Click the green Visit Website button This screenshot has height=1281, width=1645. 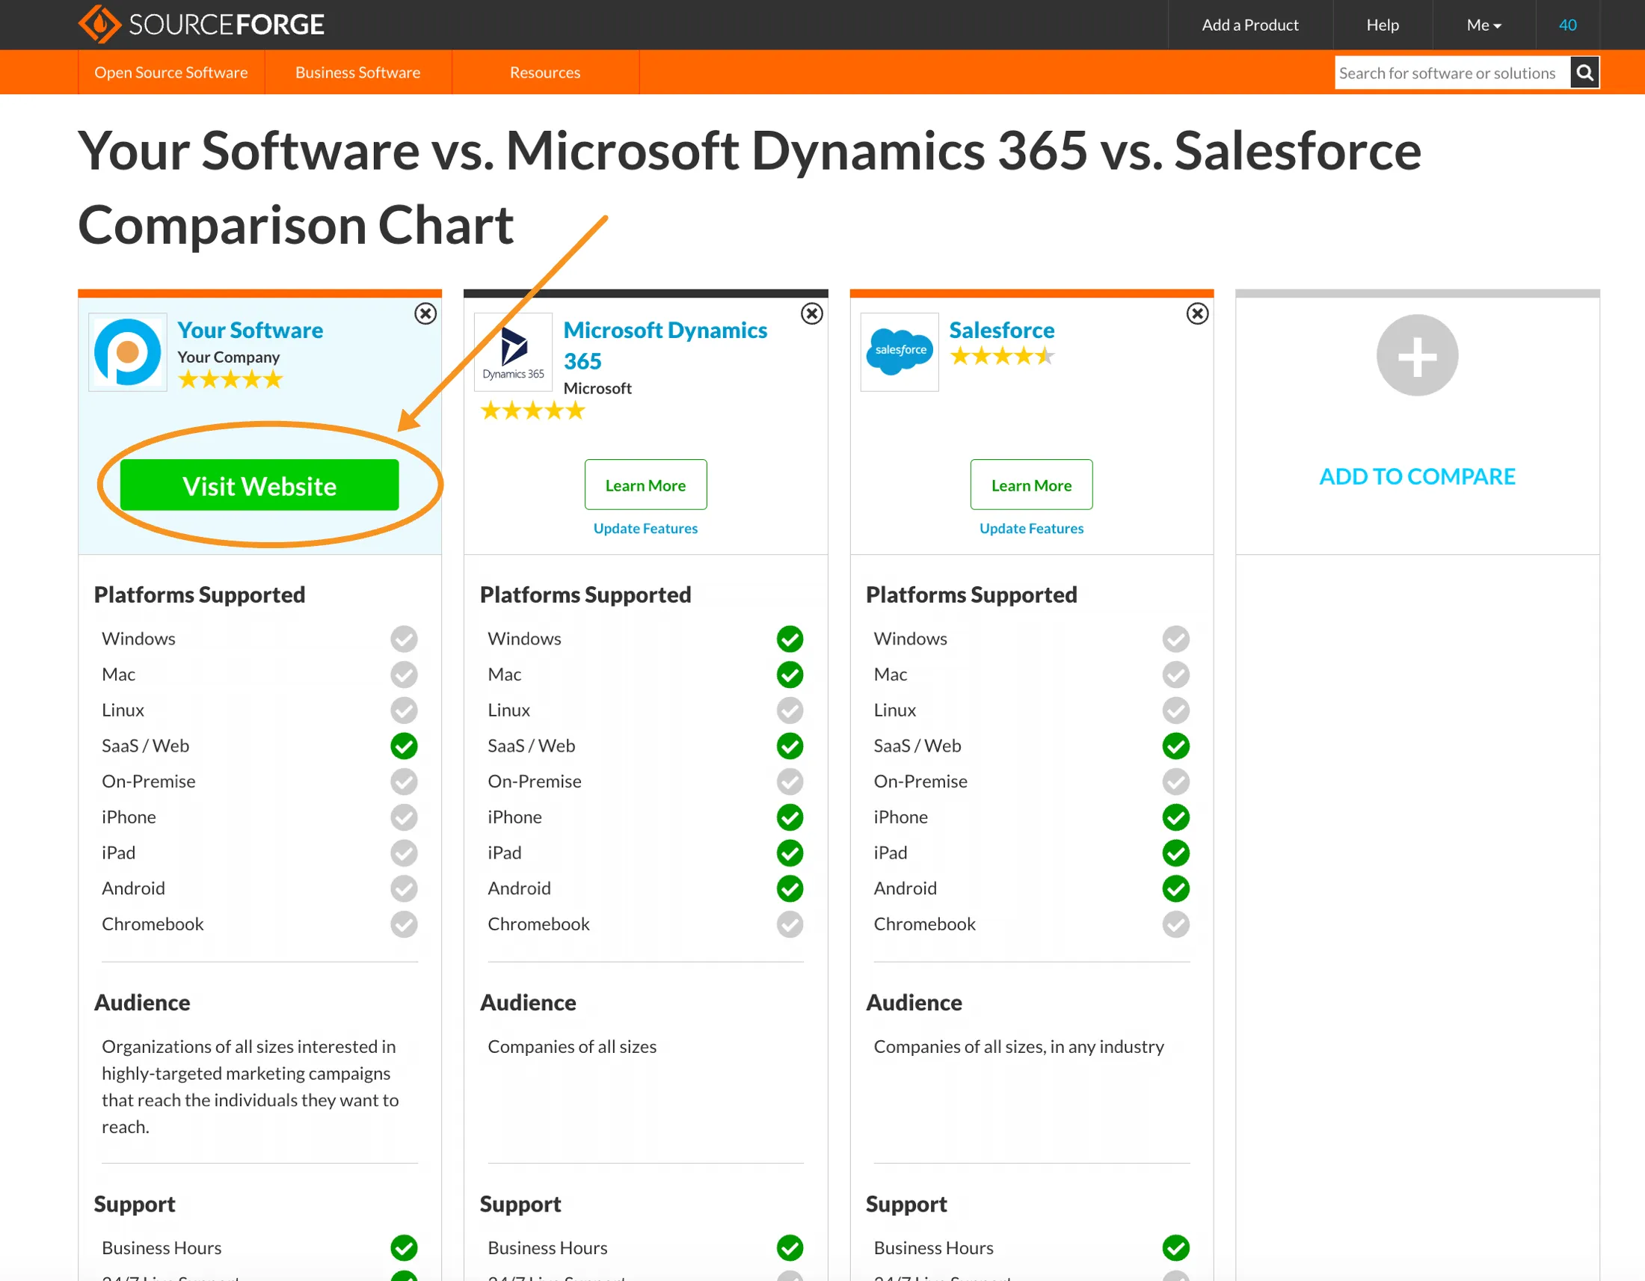(259, 485)
